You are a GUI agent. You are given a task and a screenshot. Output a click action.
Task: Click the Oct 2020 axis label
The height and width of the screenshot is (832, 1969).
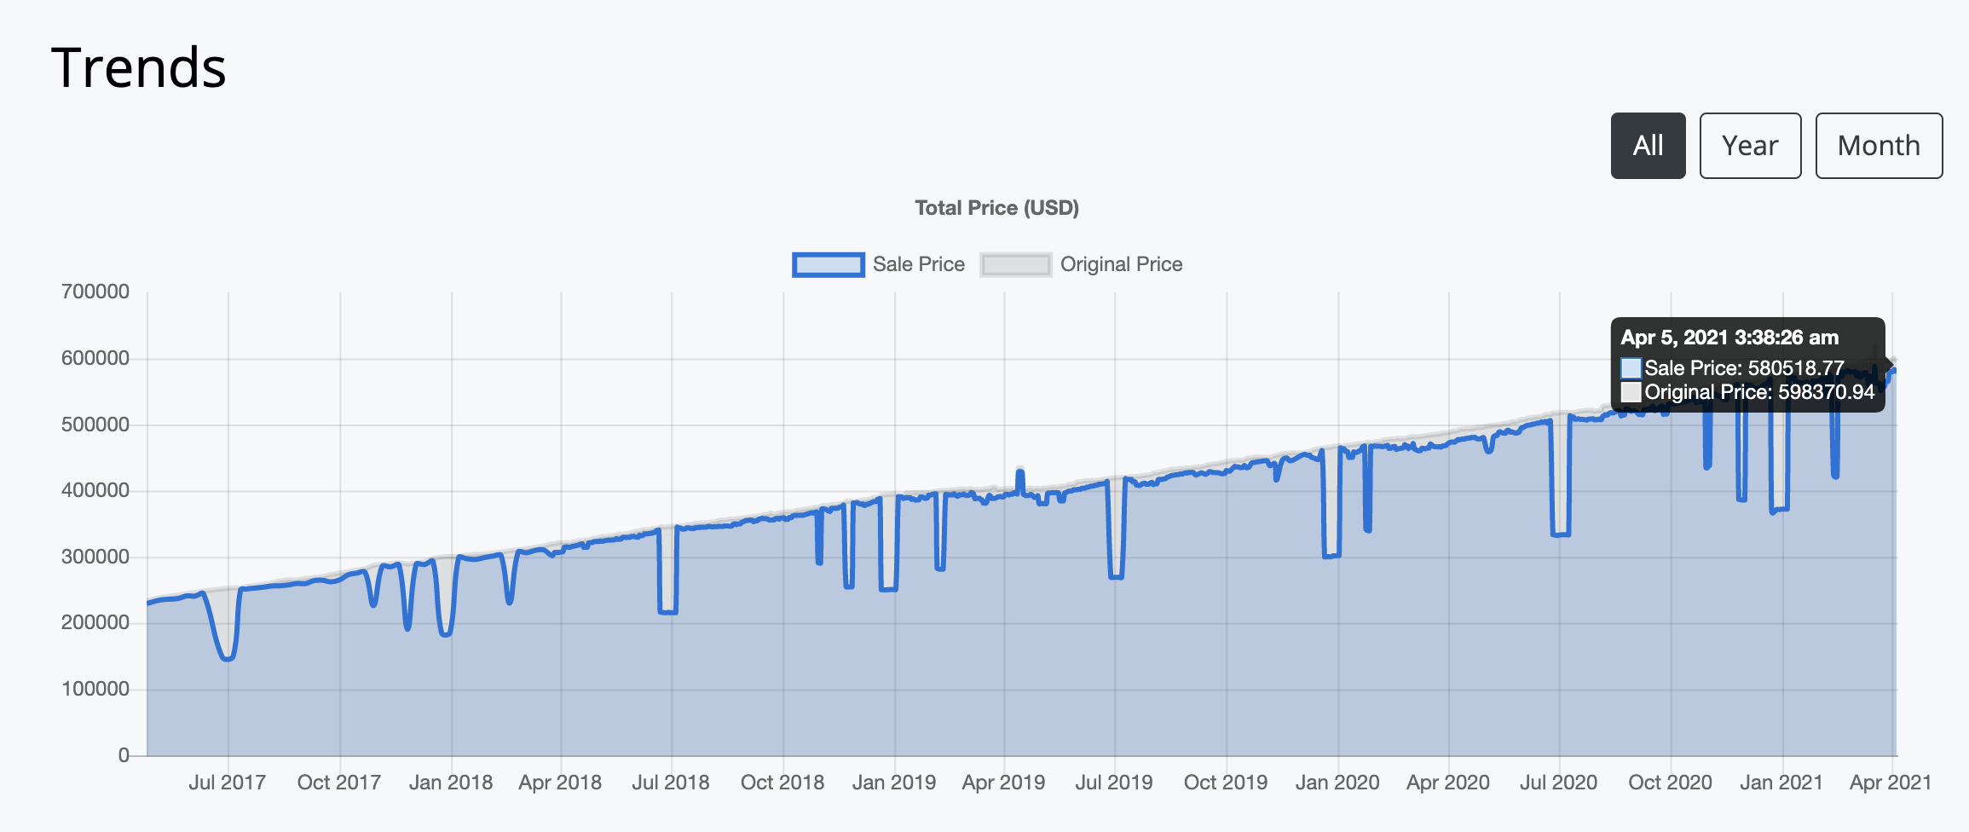tap(1670, 783)
